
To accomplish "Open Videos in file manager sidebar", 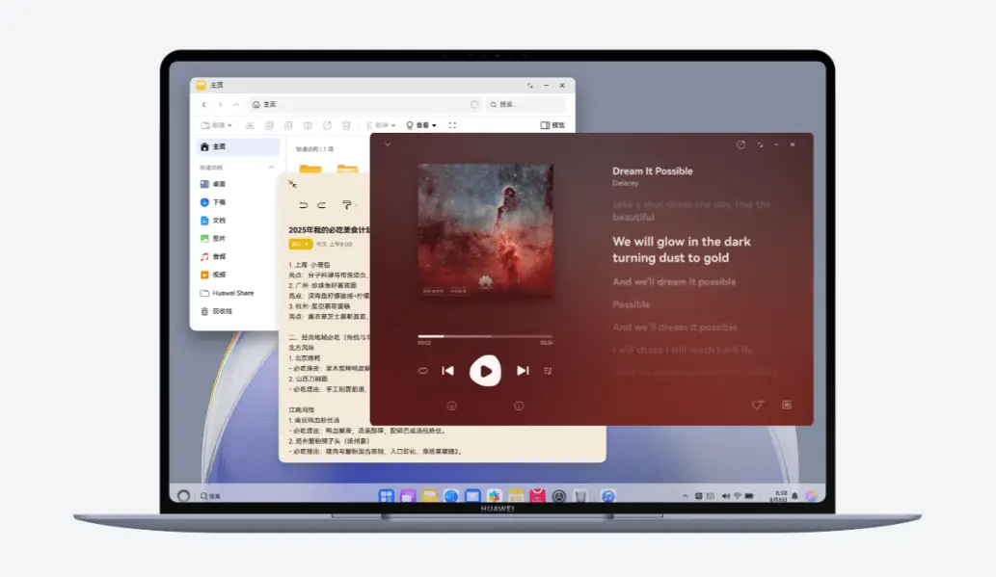I will (x=213, y=275).
